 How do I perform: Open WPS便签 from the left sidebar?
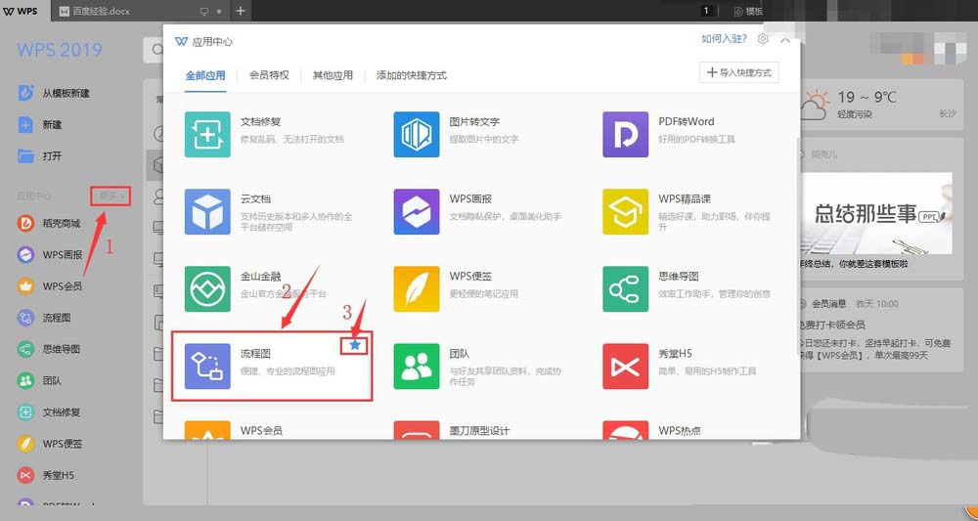(x=49, y=444)
